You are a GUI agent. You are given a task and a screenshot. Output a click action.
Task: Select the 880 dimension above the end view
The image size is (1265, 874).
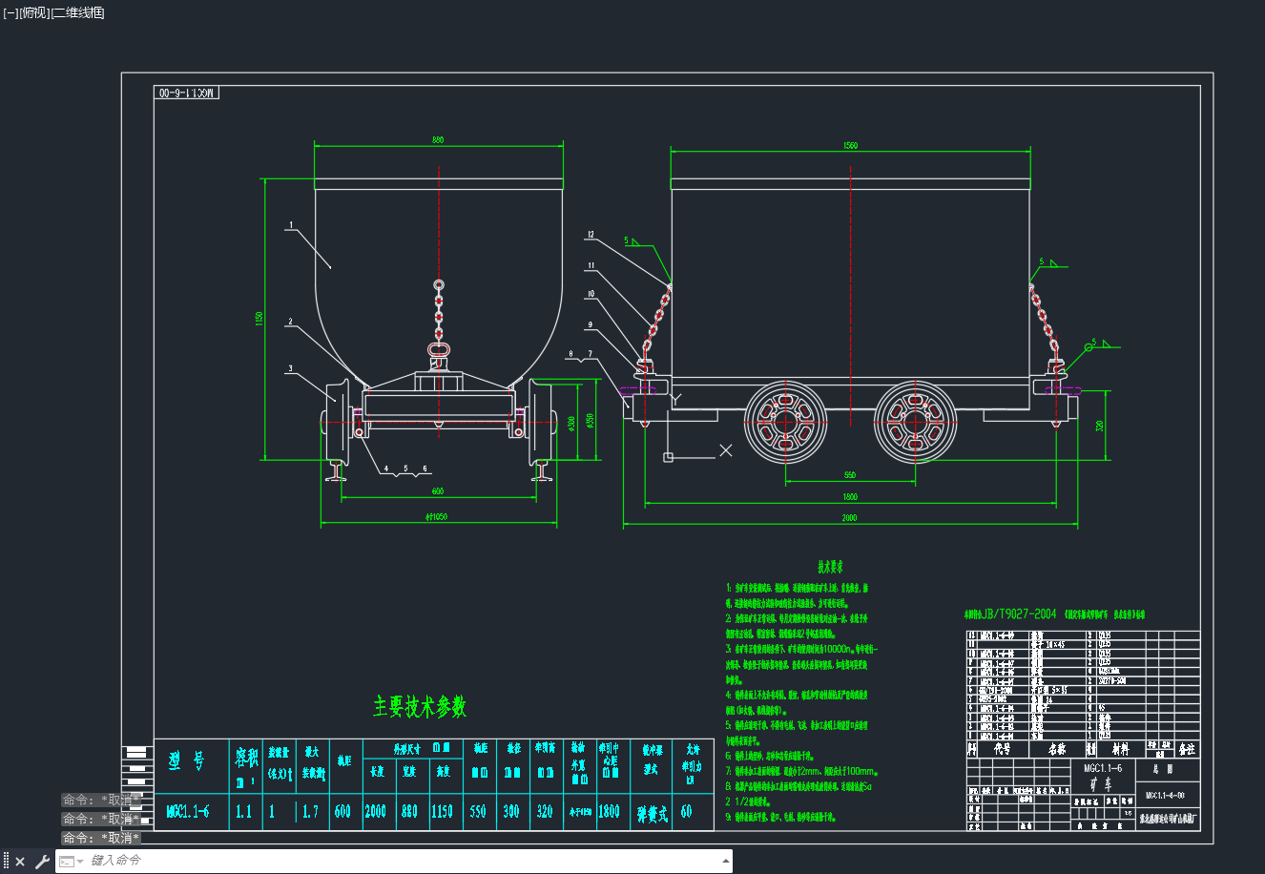(438, 140)
